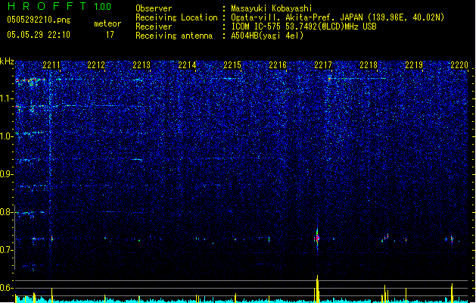Click the kHz axis unit label

pos(7,61)
